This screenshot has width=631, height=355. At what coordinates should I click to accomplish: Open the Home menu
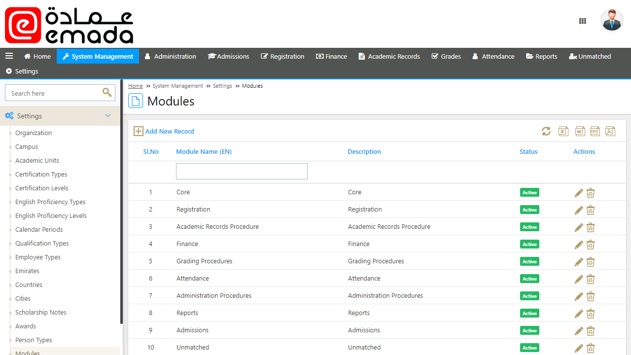click(x=37, y=56)
